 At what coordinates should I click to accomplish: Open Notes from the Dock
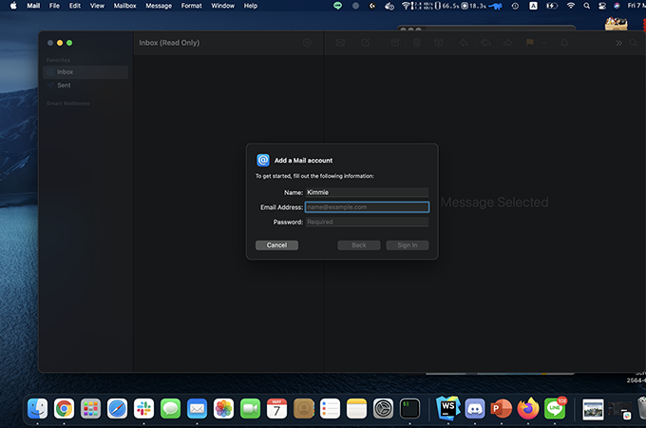[356, 409]
